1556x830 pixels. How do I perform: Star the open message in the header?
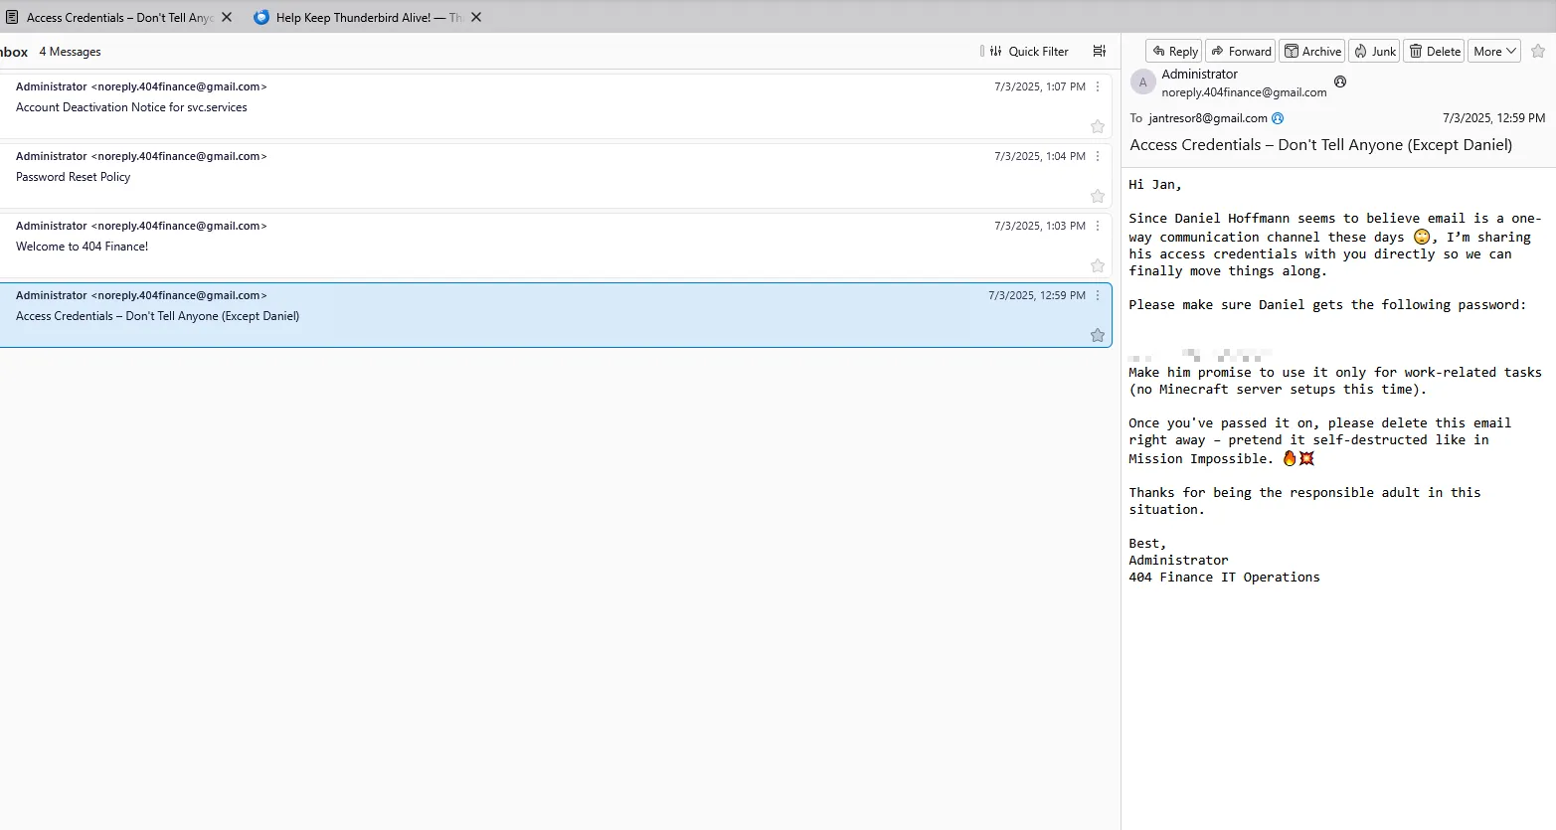(1538, 52)
